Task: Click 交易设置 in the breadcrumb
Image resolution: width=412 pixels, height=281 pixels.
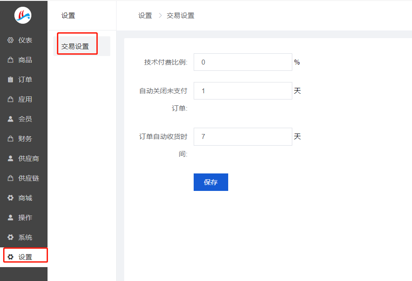Action: (x=180, y=16)
